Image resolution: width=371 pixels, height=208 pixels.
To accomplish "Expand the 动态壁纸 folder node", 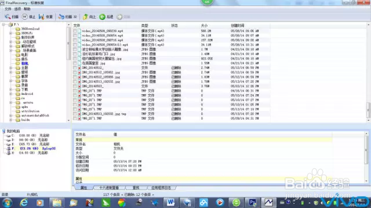I will click(10, 42).
